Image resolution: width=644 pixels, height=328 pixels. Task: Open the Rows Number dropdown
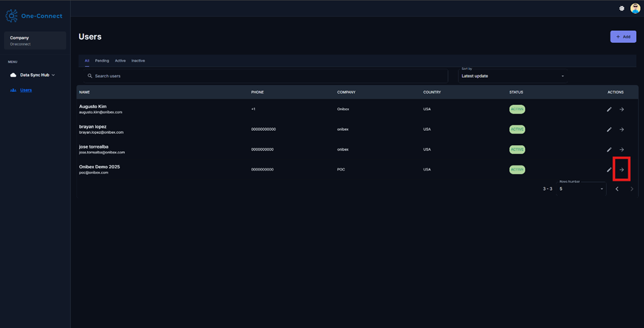[x=581, y=189]
